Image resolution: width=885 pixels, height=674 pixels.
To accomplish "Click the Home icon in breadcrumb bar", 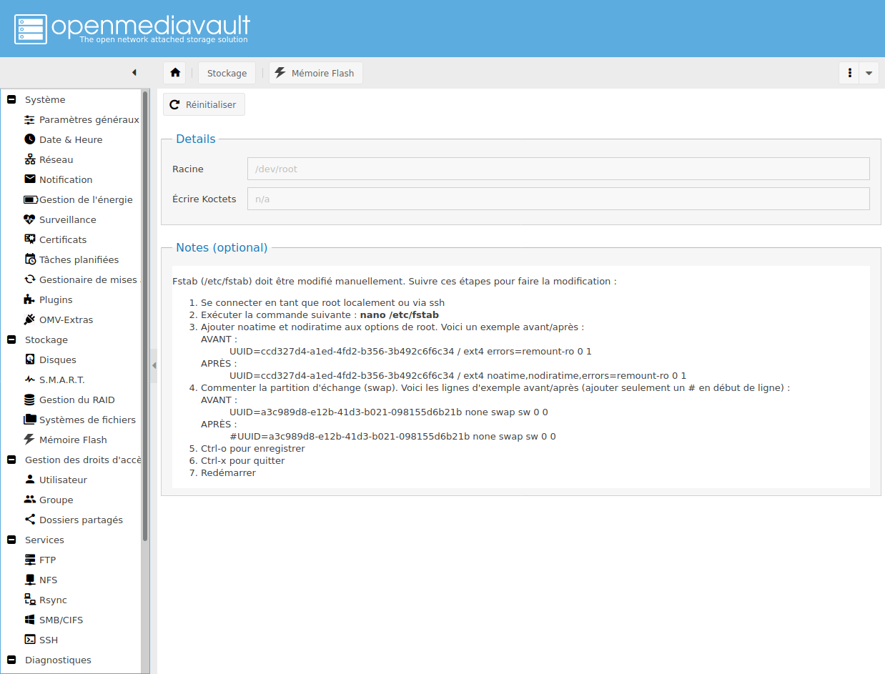I will (174, 73).
